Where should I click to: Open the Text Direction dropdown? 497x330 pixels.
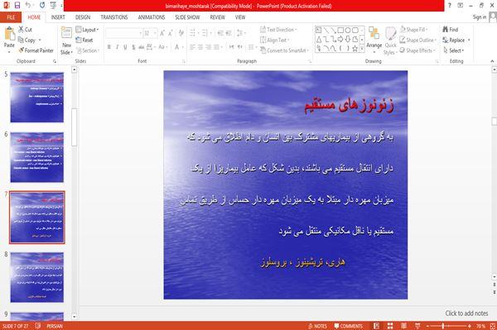click(278, 30)
